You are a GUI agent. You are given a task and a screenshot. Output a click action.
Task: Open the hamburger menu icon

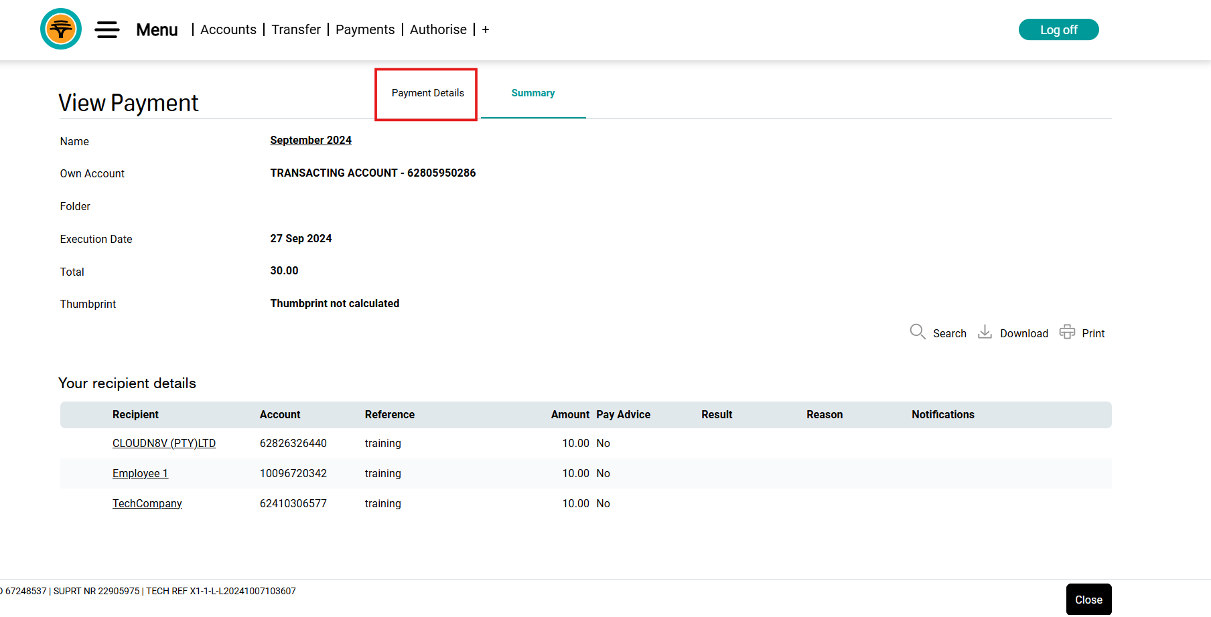107,29
